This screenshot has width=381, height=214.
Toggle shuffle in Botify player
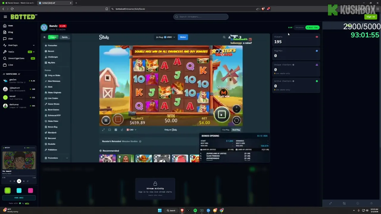pyautogui.click(x=10, y=181)
